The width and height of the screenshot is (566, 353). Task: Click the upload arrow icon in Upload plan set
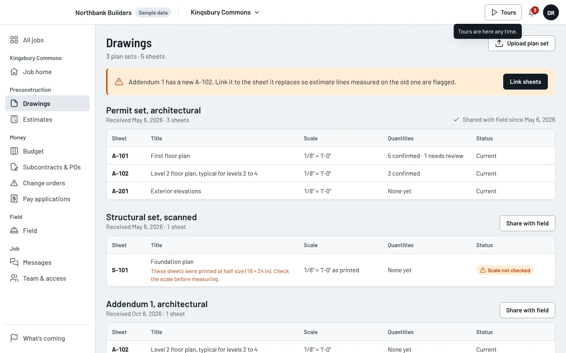(x=499, y=43)
